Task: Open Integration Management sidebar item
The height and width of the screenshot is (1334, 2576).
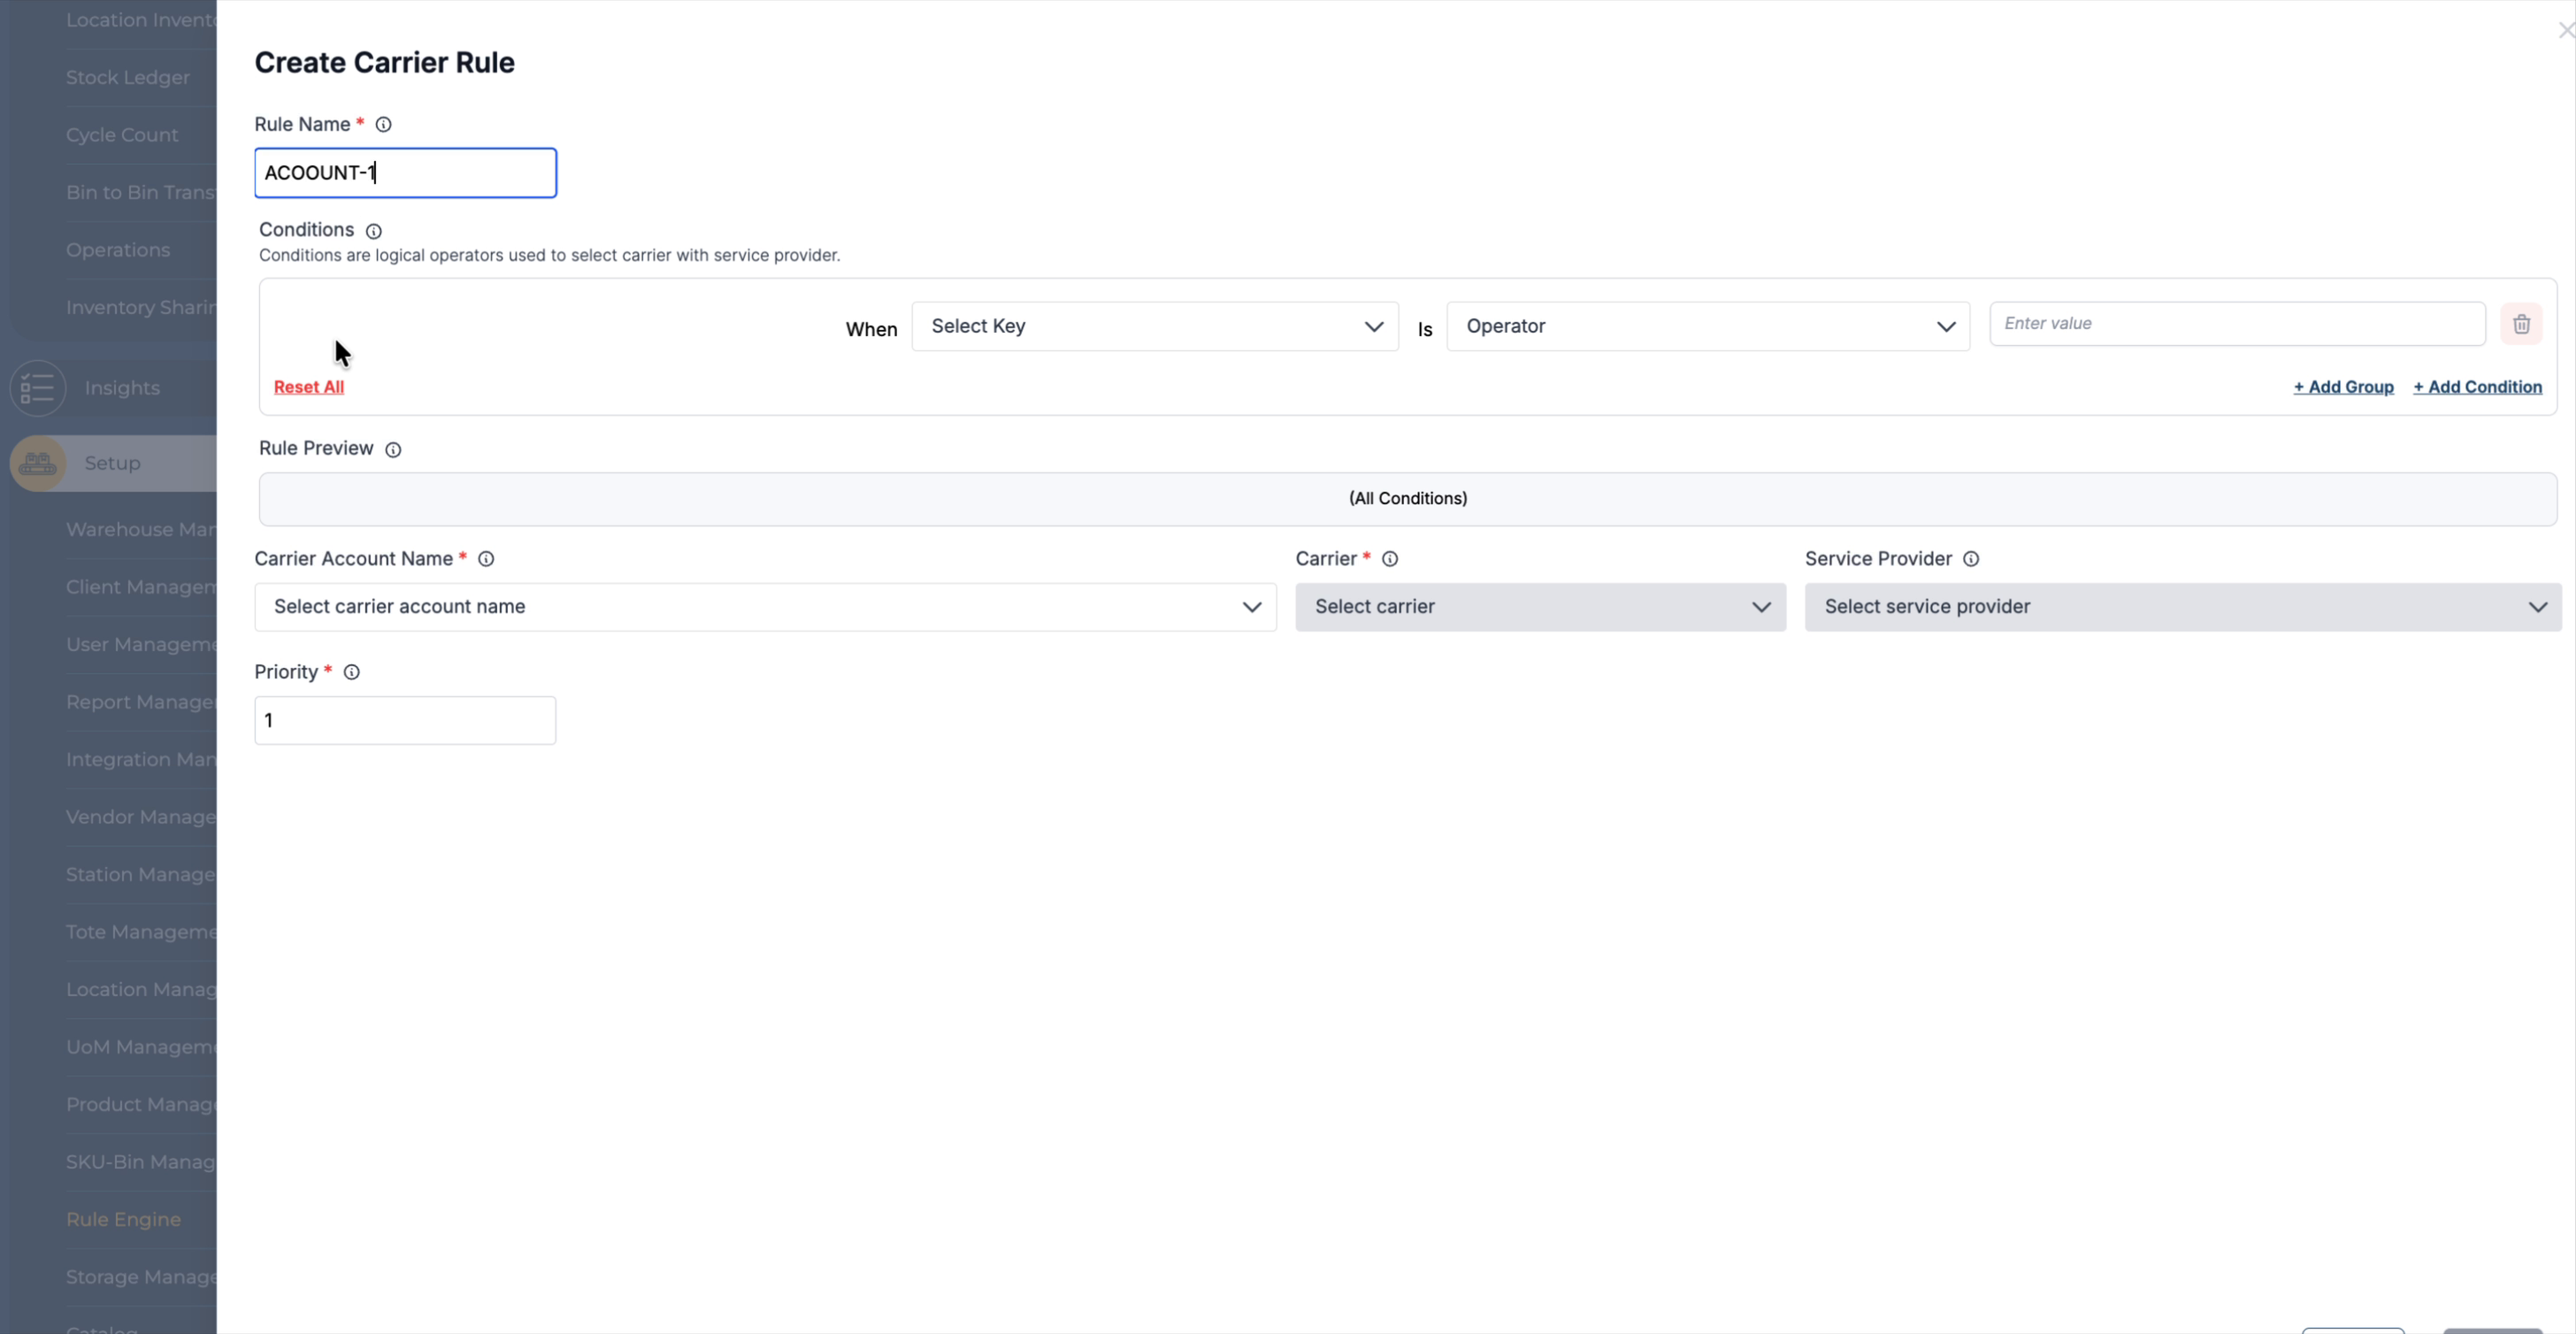Action: point(141,760)
